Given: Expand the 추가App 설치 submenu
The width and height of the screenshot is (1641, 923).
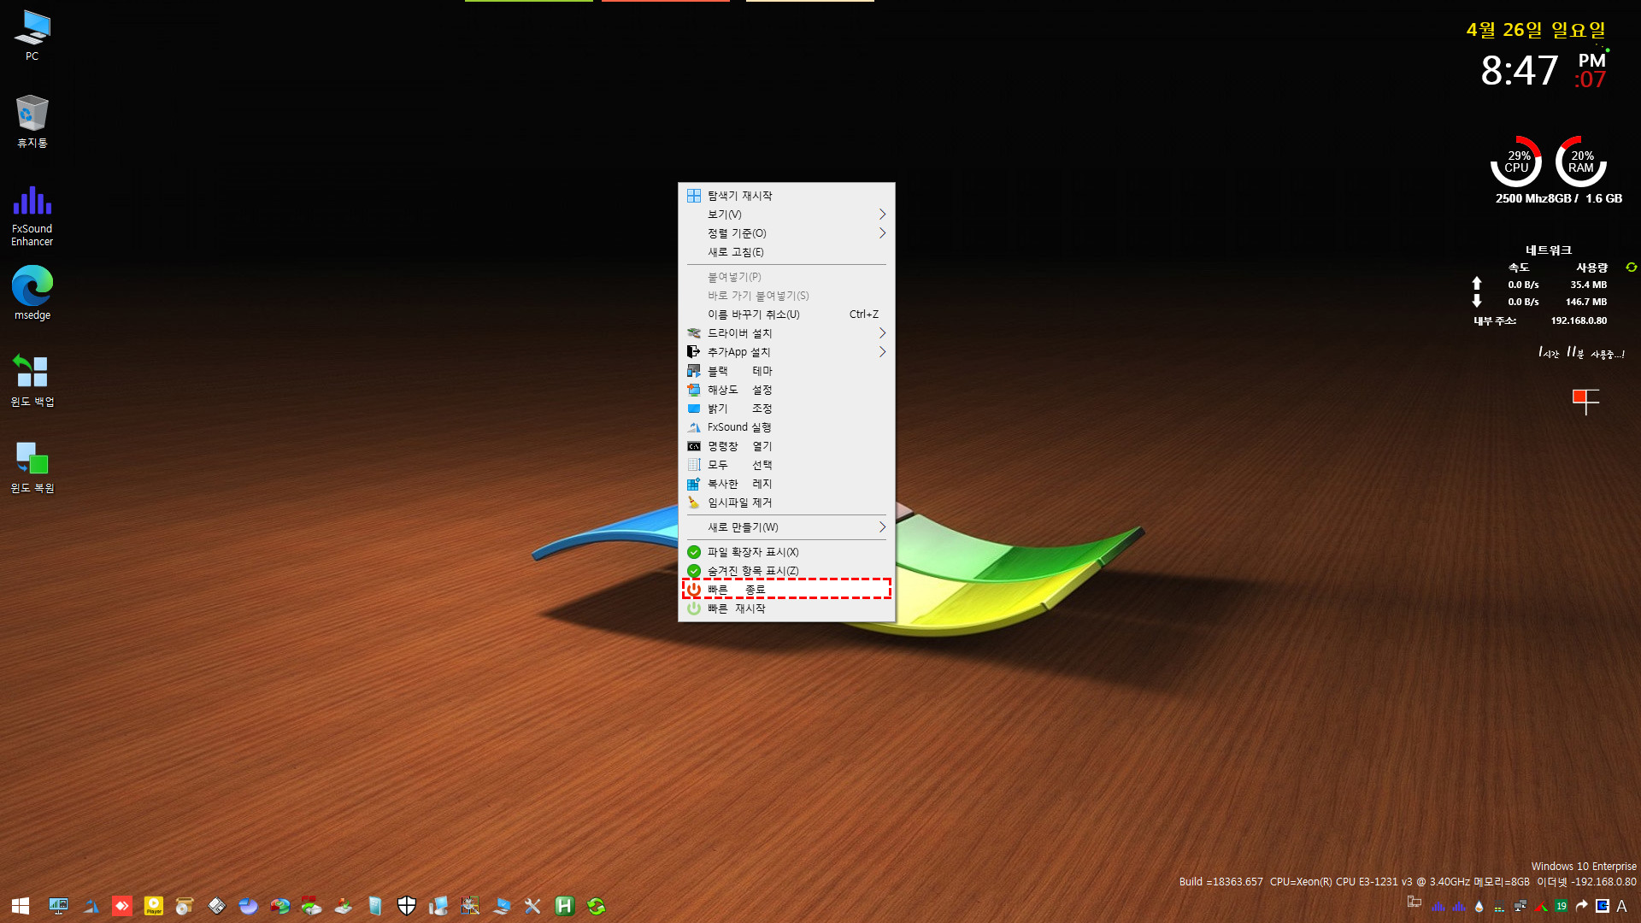Looking at the screenshot, I should tap(786, 352).
